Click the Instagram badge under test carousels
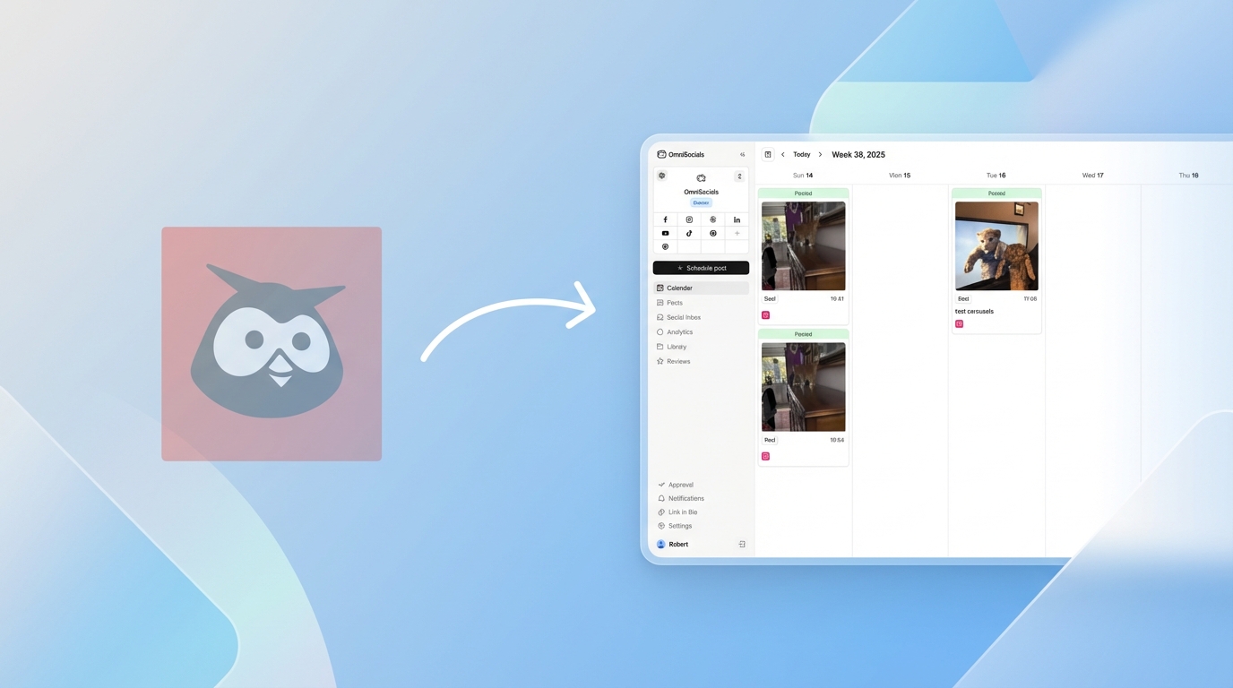The width and height of the screenshot is (1233, 688). 959,323
